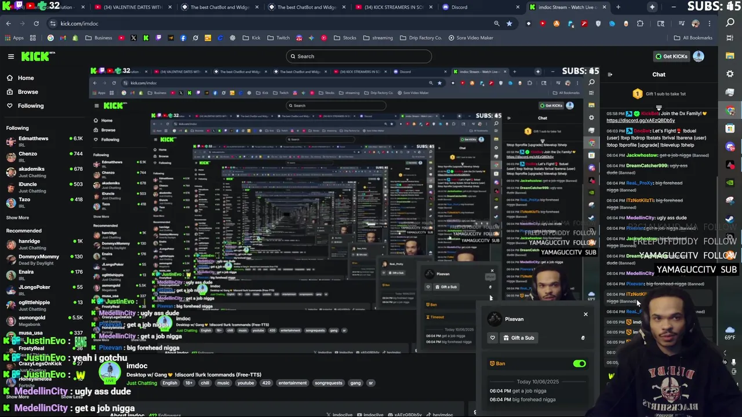Toggle the Ban switch for Pixevan
742x417 pixels.
[579, 364]
